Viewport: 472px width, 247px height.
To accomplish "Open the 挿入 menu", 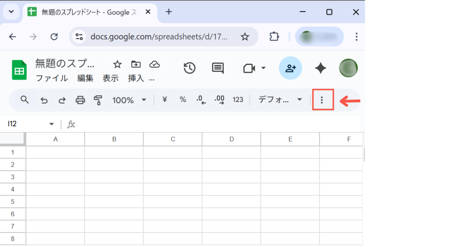I will coord(136,78).
